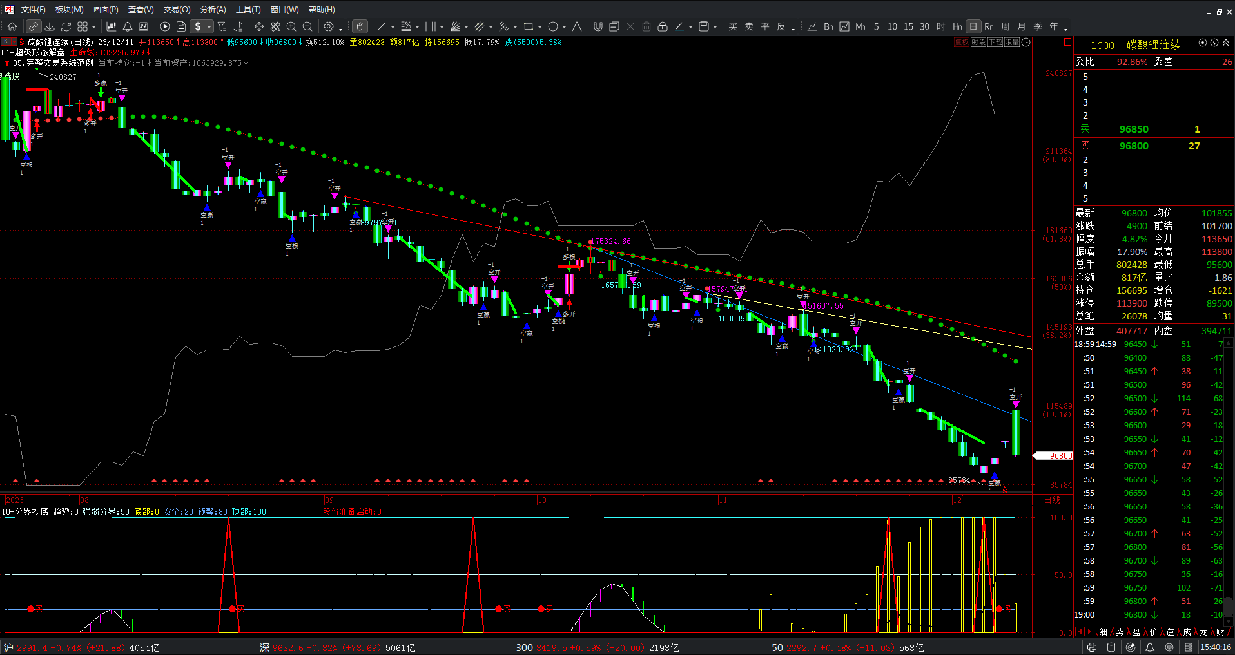Select the fan lines drawing tool
The height and width of the screenshot is (655, 1235).
pos(455,26)
